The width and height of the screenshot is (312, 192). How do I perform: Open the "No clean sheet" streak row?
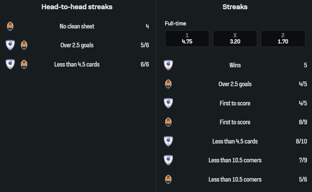pyautogui.click(x=77, y=26)
